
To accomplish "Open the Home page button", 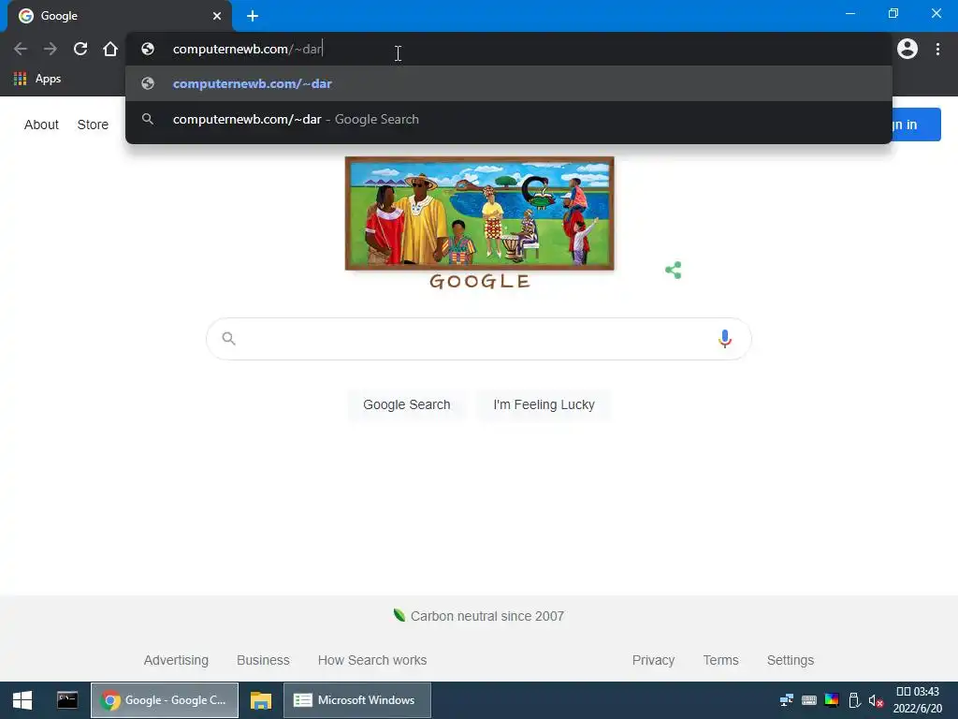I will coord(110,49).
